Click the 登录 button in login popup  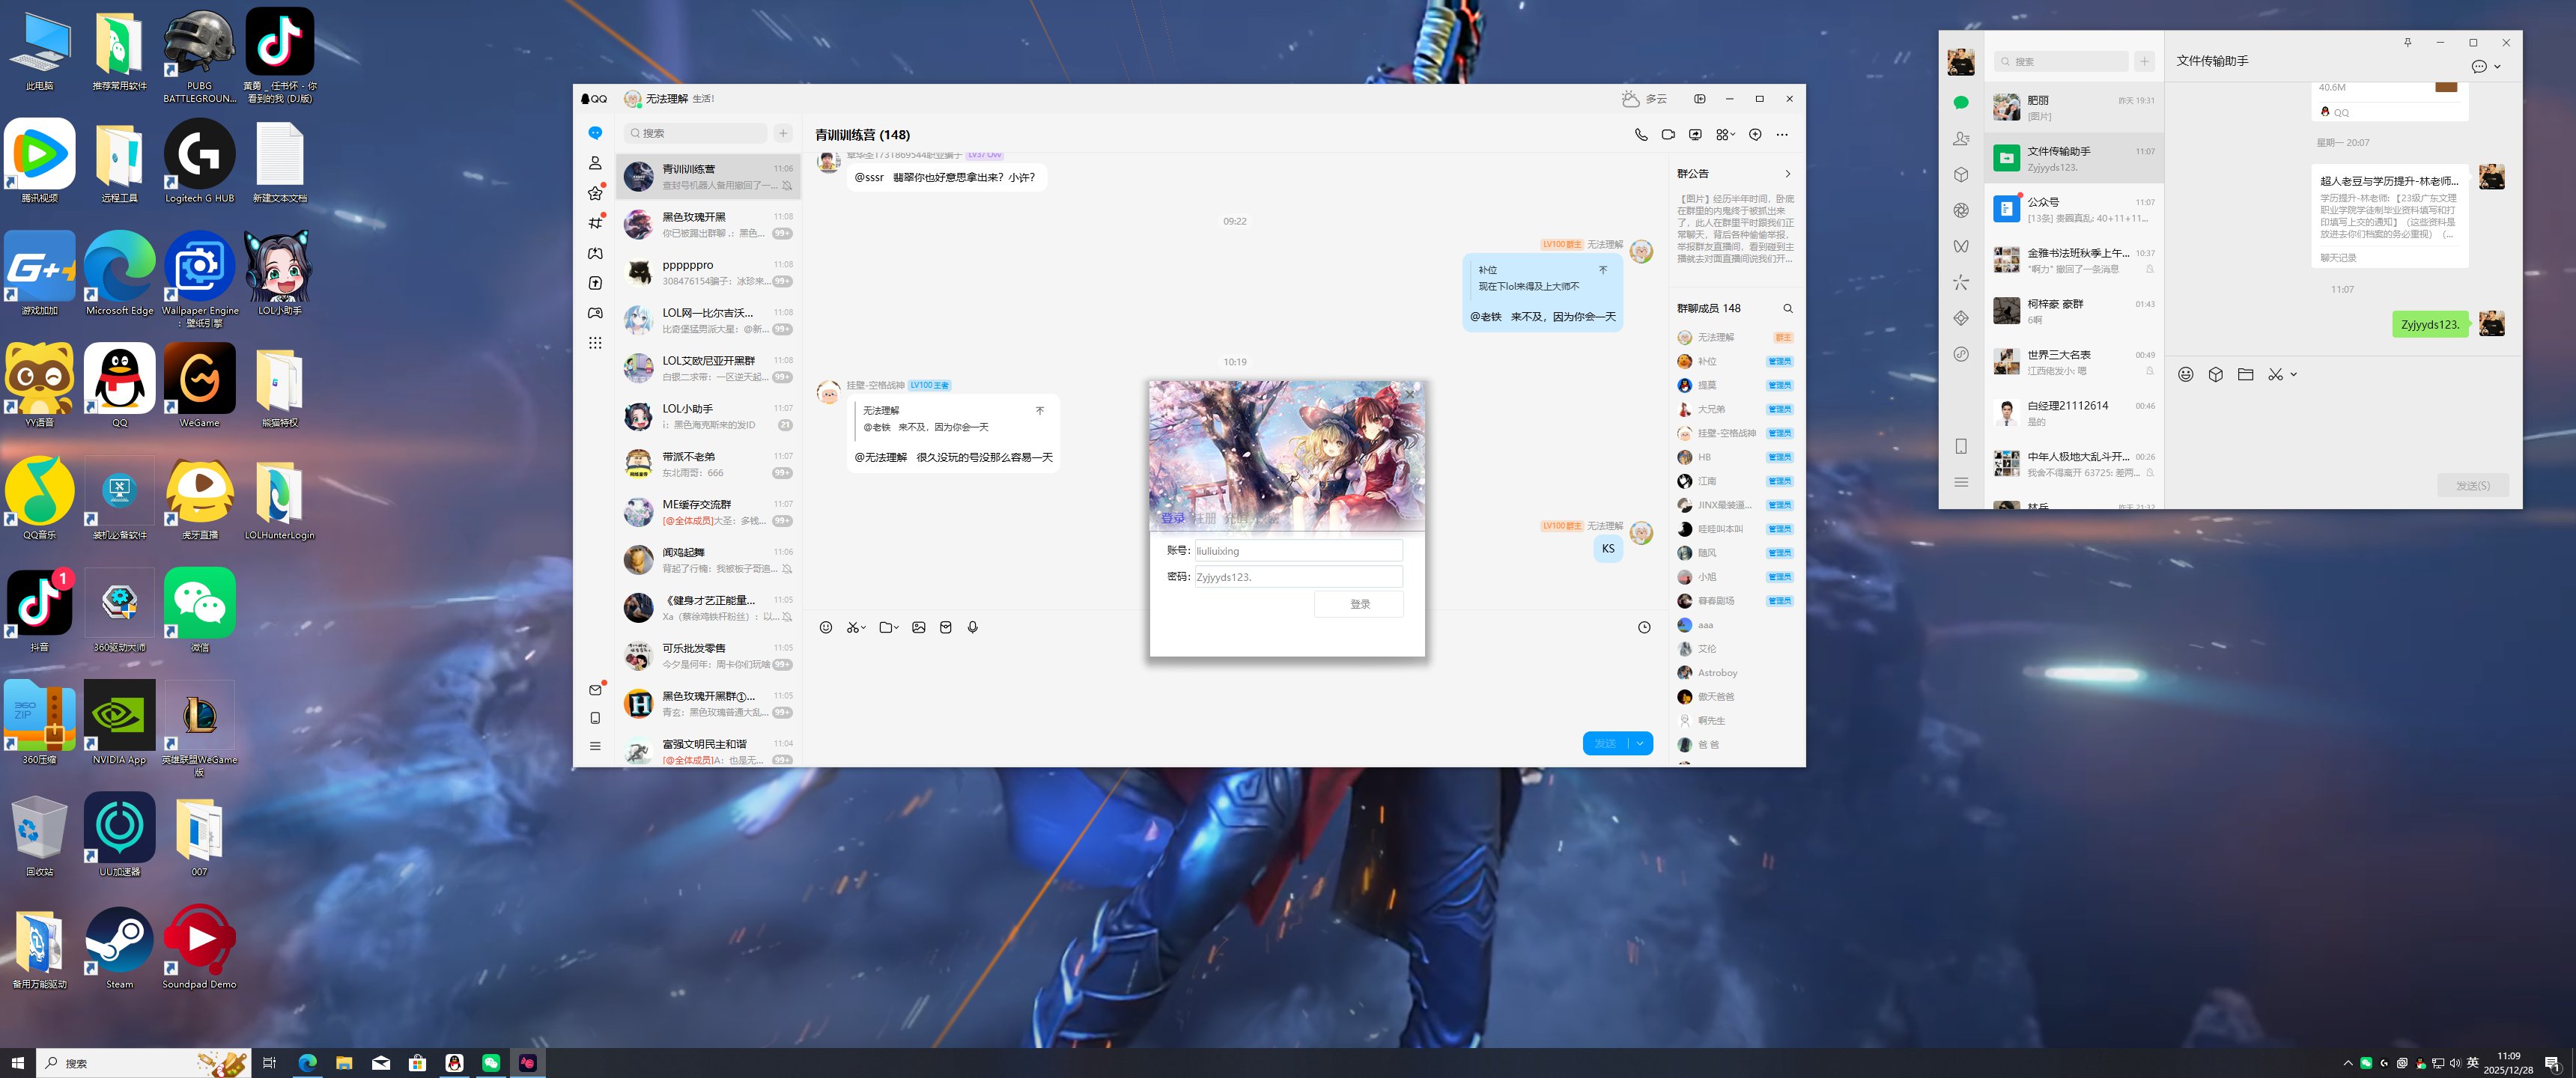[x=1359, y=604]
